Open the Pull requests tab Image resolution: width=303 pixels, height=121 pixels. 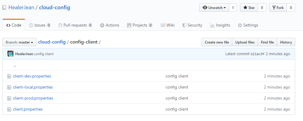tap(75, 25)
